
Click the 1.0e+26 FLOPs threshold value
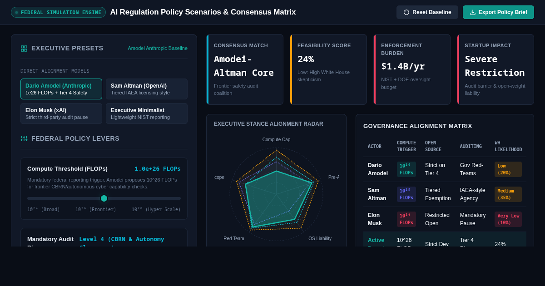click(158, 169)
